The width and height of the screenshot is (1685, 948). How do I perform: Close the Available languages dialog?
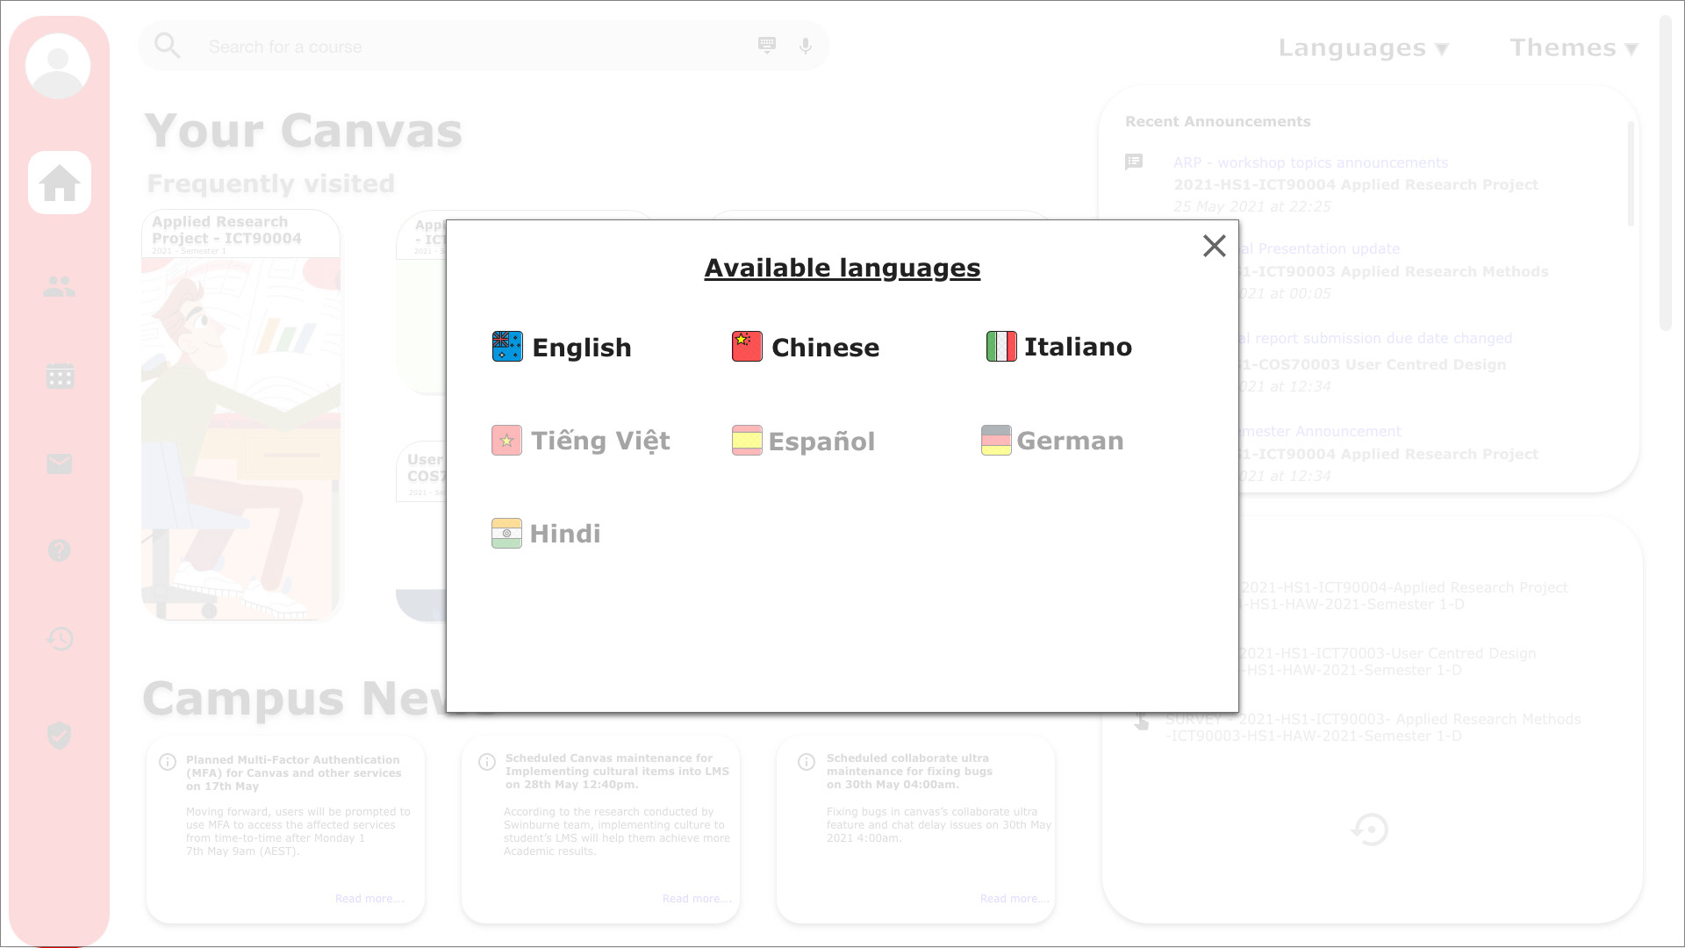1214,246
